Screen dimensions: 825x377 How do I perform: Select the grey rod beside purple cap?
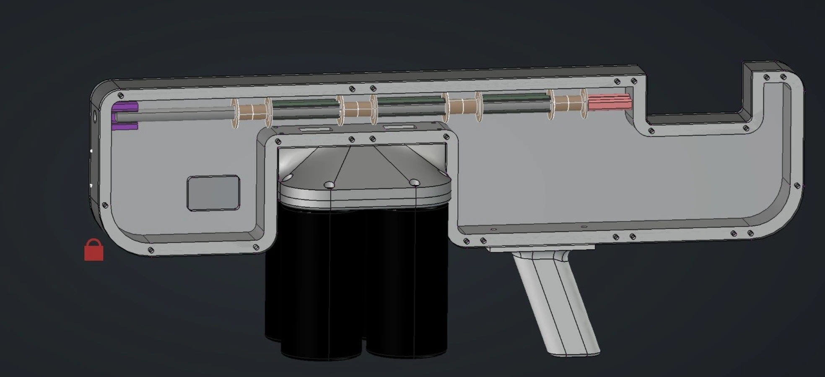(x=184, y=114)
